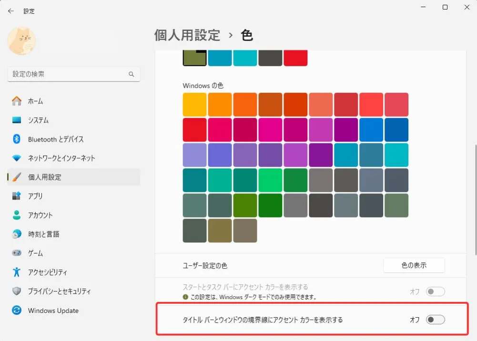
Task: Click the ゲーム controller icon
Action: coord(17,253)
